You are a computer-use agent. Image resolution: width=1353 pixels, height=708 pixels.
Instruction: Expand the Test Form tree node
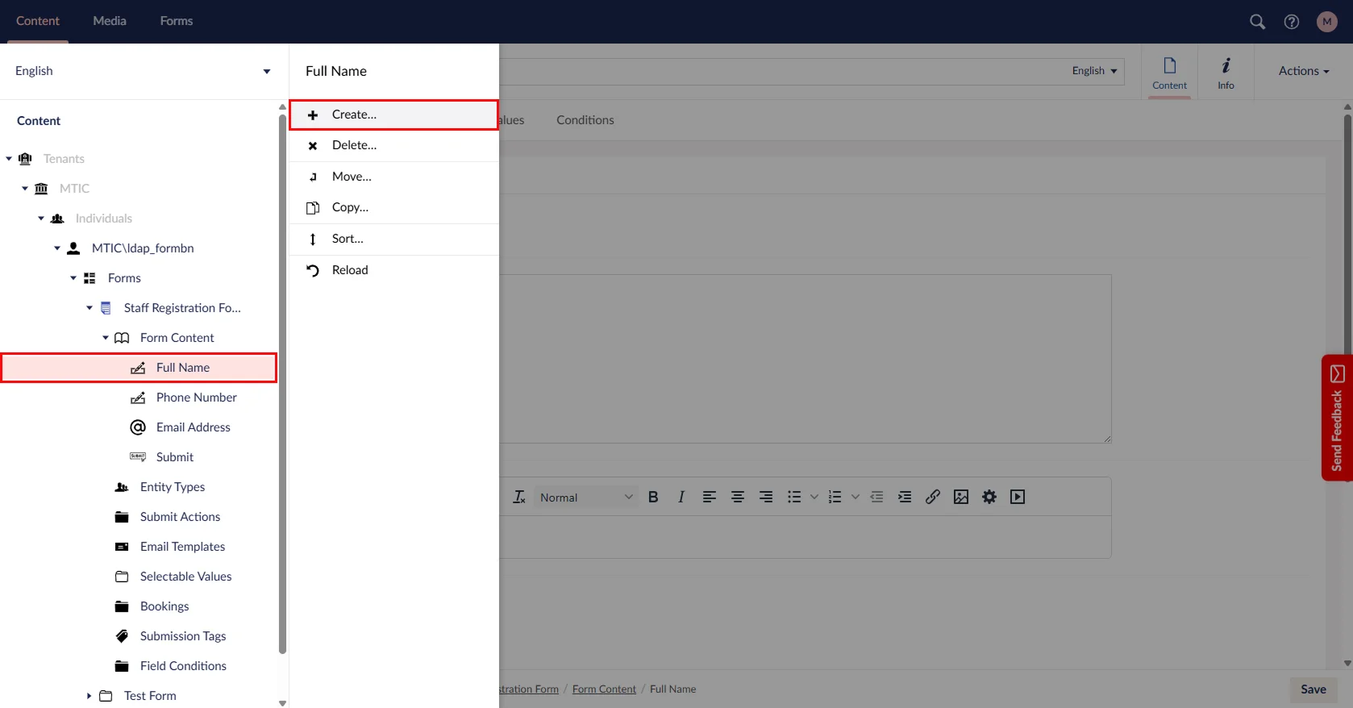(x=89, y=696)
